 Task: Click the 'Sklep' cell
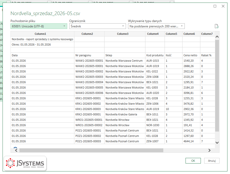(125, 55)
